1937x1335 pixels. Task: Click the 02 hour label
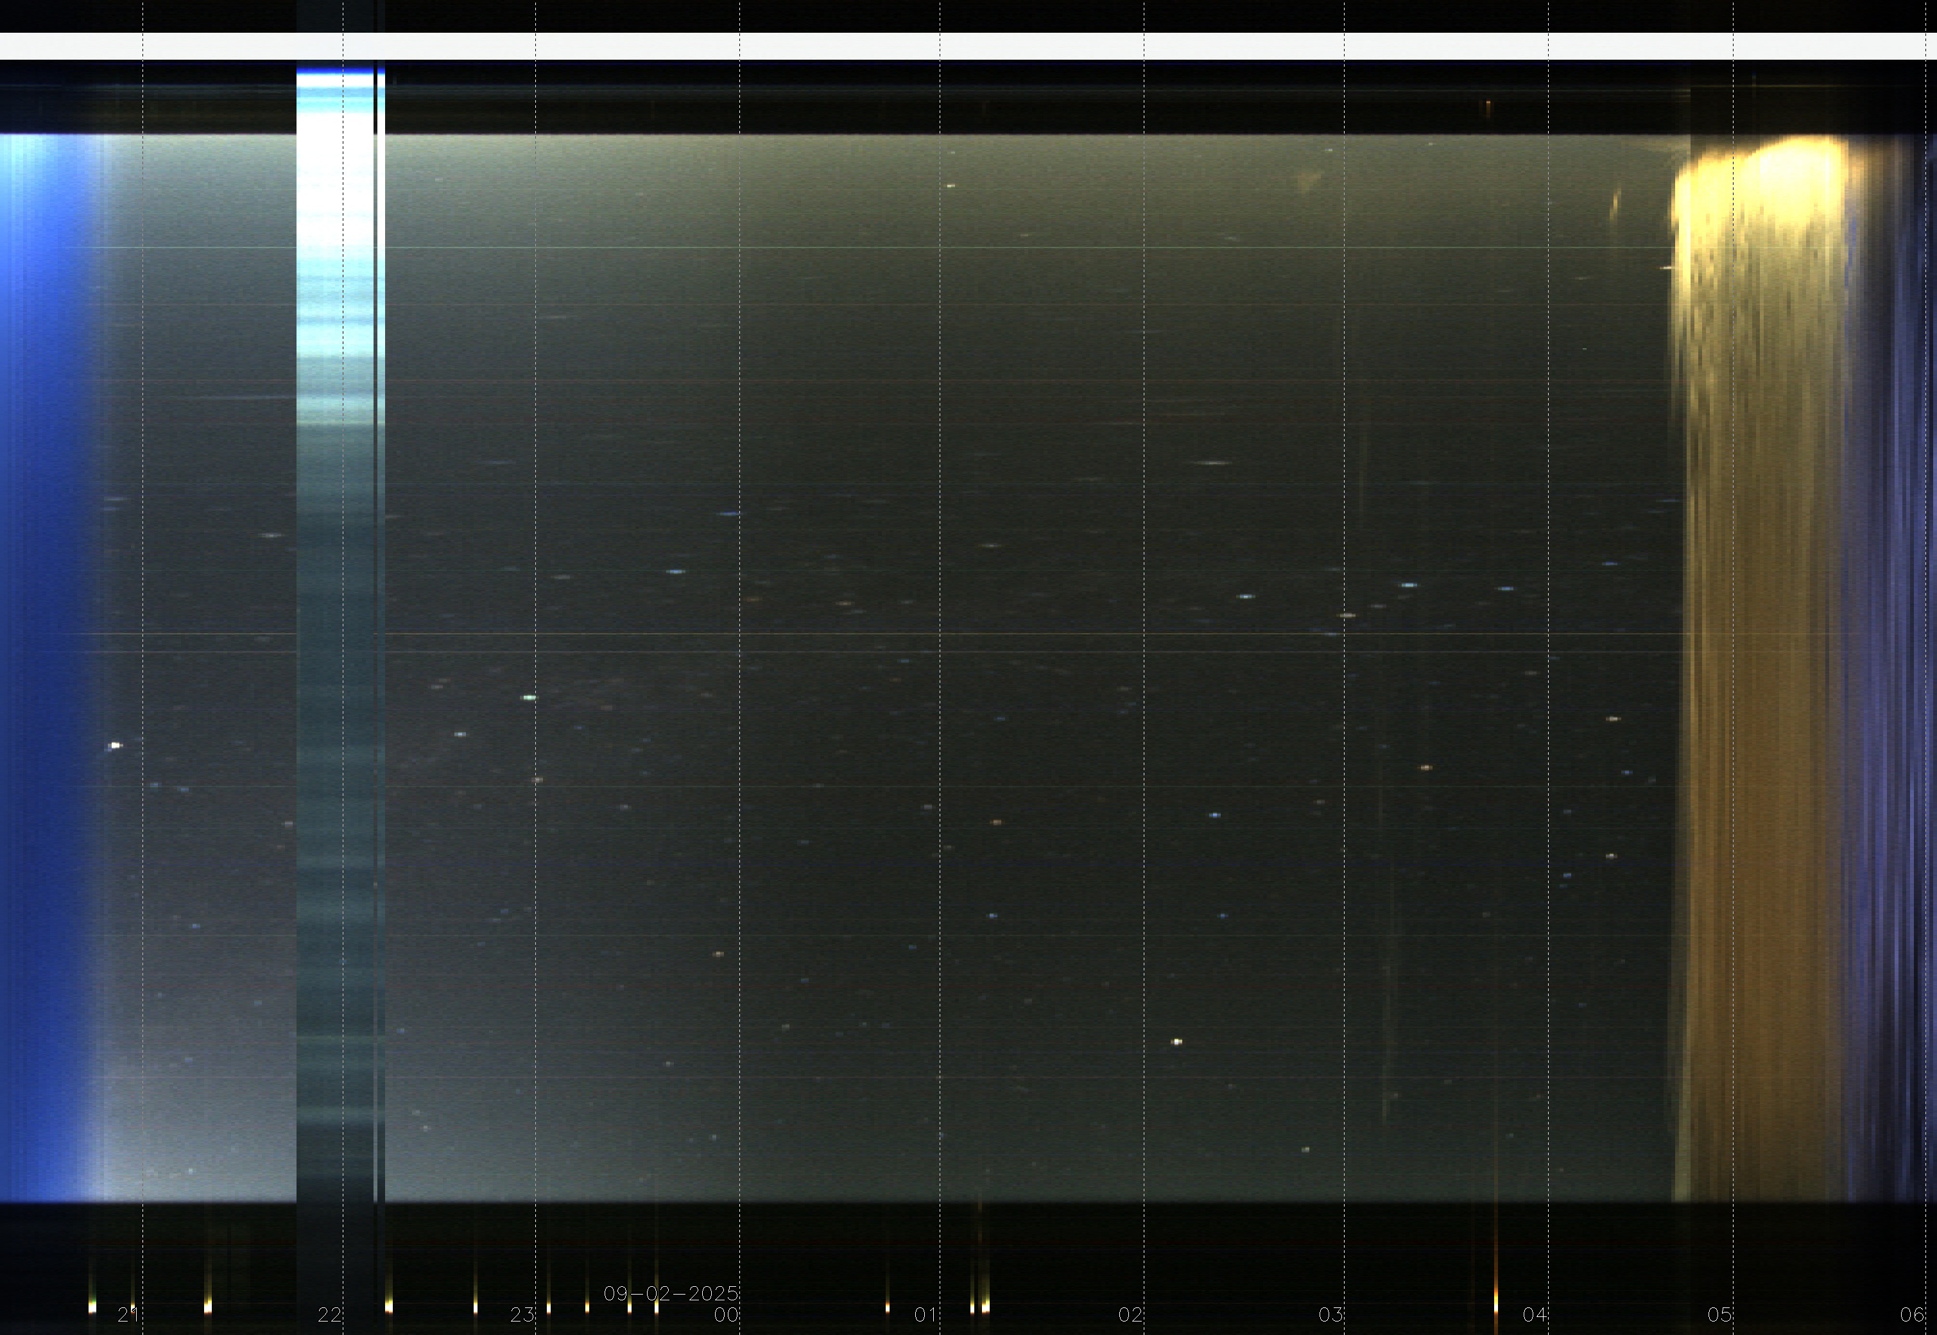tap(1131, 1314)
